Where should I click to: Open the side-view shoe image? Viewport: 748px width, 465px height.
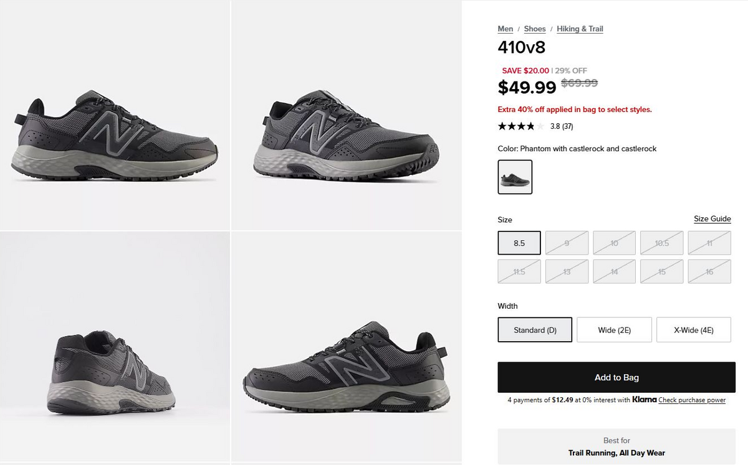pyautogui.click(x=115, y=115)
